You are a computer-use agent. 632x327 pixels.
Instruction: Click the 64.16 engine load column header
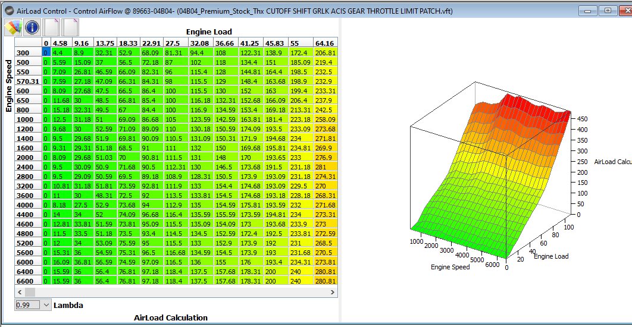pyautogui.click(x=326, y=43)
